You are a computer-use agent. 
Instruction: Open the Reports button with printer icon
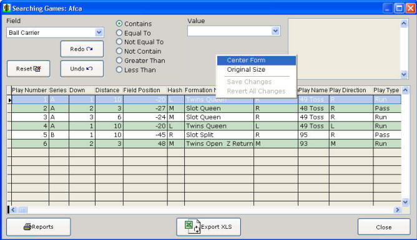(39, 227)
